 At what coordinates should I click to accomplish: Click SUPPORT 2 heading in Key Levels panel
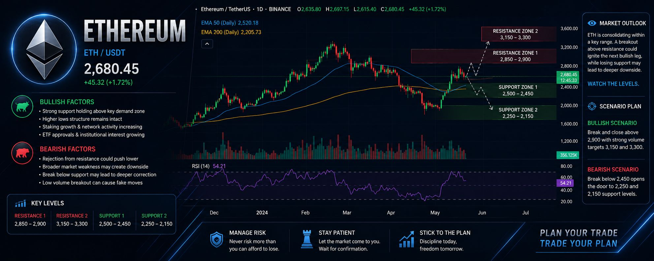pyautogui.click(x=154, y=216)
